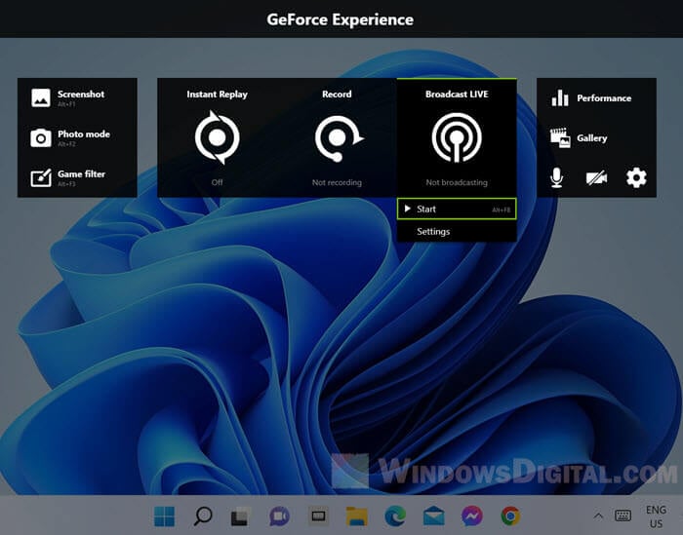The height and width of the screenshot is (535, 683).
Task: Click the GeForce Experience title
Action: click(341, 19)
